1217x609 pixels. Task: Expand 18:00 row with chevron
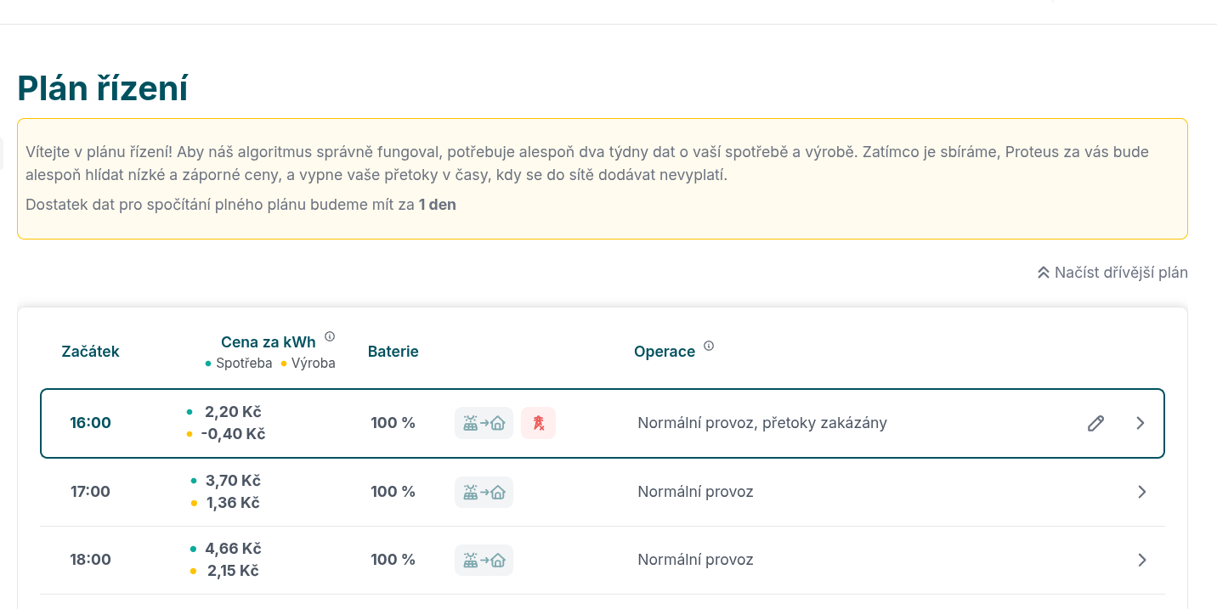coord(1142,560)
